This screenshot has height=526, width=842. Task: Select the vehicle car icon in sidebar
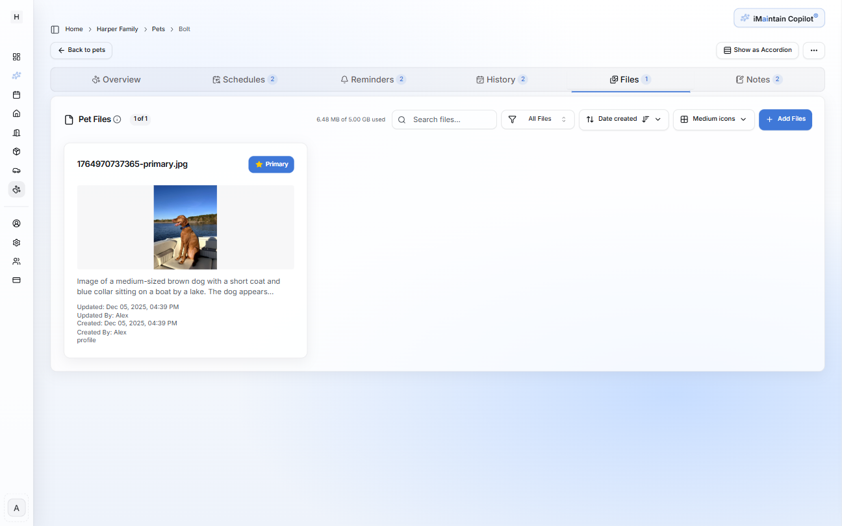point(17,170)
